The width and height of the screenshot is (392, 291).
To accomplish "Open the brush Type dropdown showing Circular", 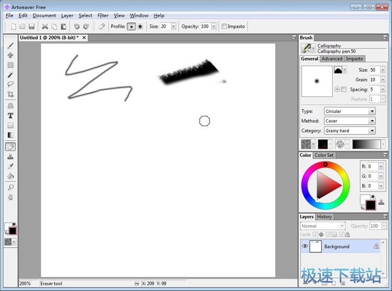I will (349, 111).
